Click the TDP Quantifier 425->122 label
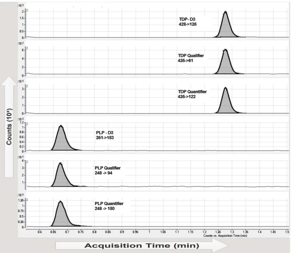This screenshot has width=293, height=253. [192, 94]
